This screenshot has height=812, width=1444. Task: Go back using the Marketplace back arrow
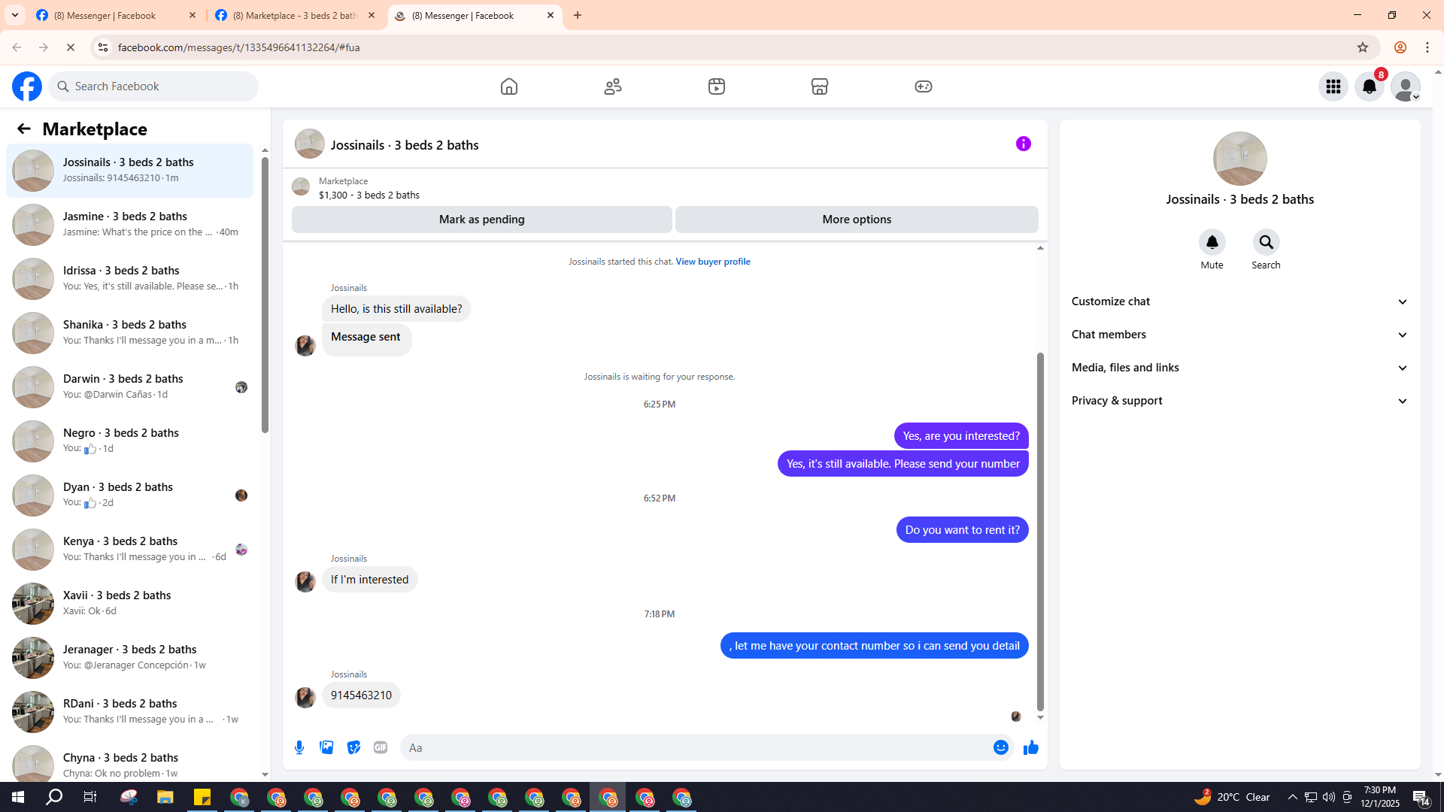[24, 129]
